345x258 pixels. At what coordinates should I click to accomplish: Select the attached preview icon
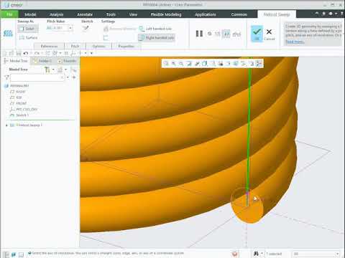[226, 34]
